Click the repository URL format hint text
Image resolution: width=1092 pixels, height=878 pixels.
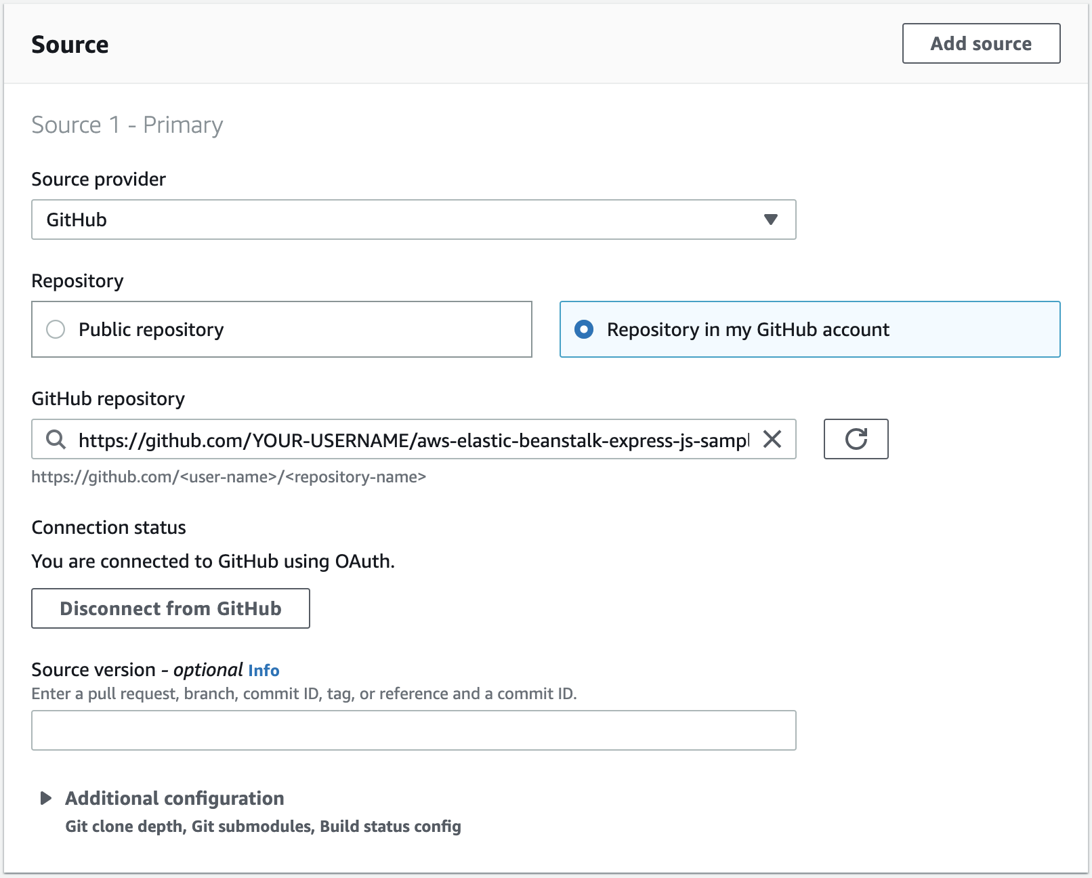click(229, 477)
